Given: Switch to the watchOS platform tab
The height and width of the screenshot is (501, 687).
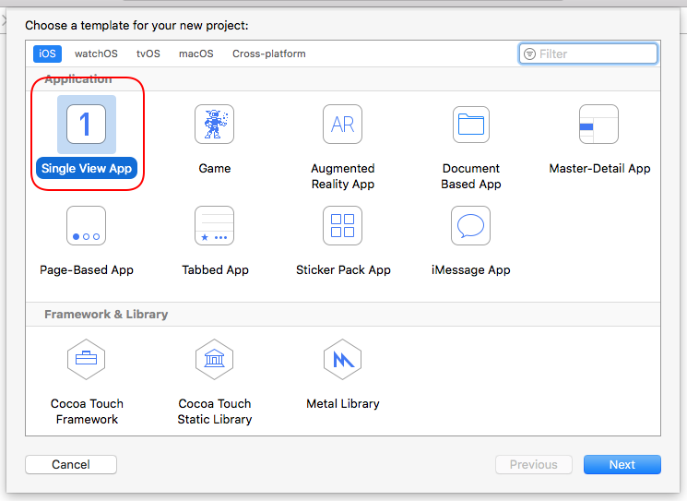Looking at the screenshot, I should tap(96, 54).
